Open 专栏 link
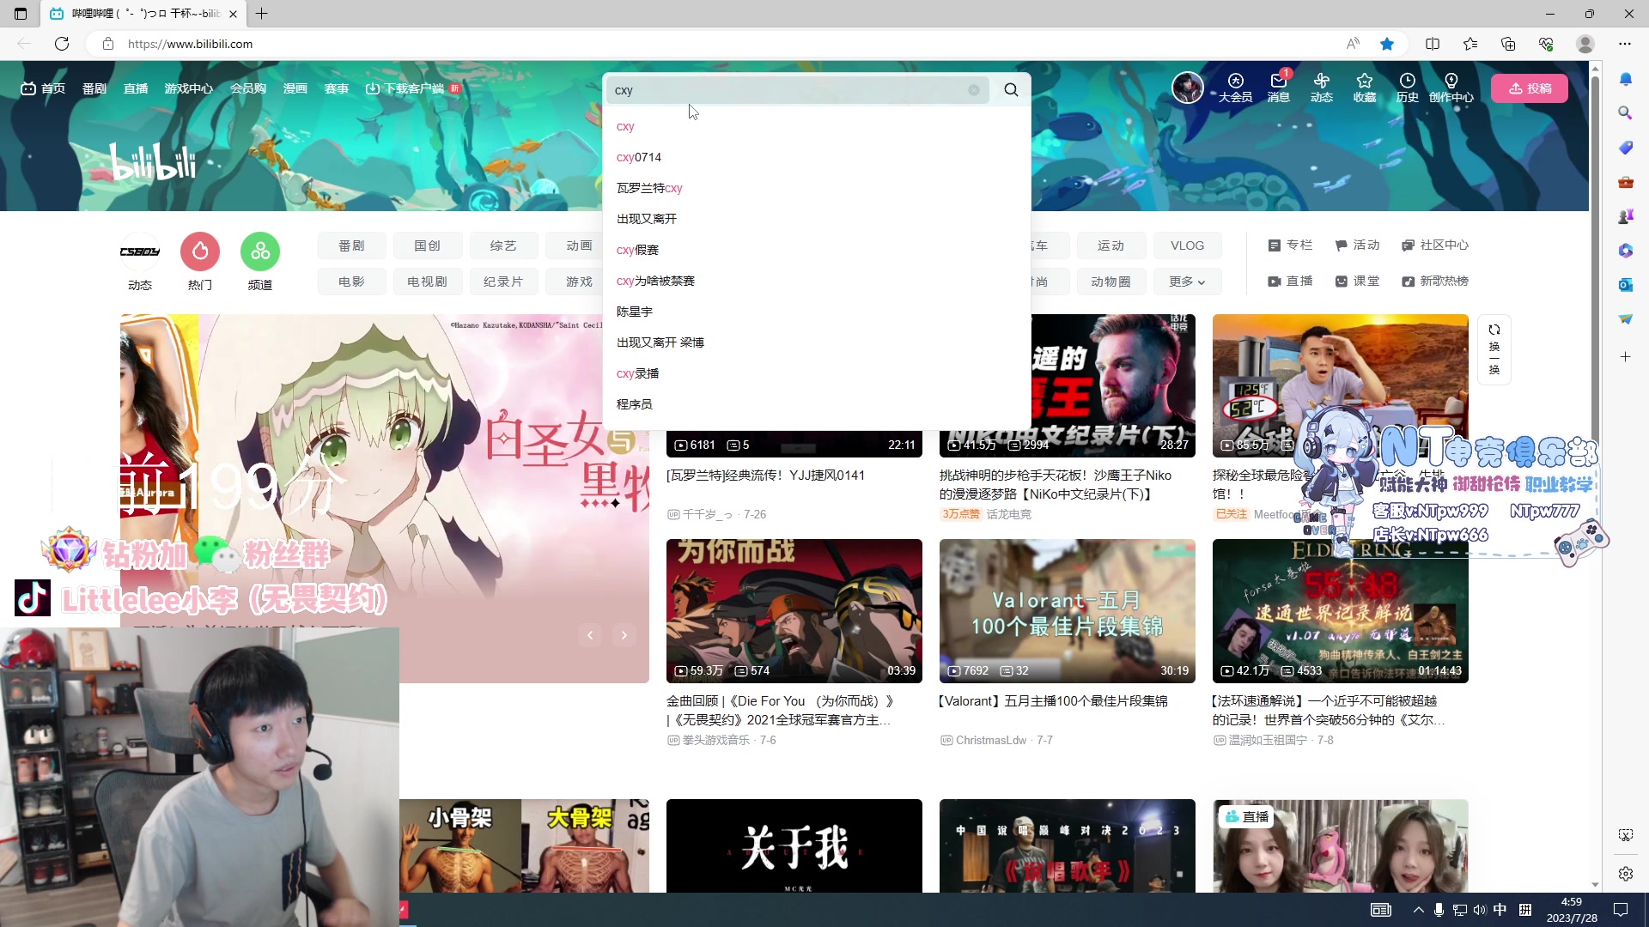1649x927 pixels. (1290, 245)
